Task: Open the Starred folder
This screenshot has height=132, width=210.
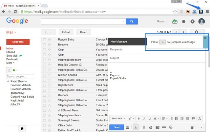Action: [x=10, y=52]
